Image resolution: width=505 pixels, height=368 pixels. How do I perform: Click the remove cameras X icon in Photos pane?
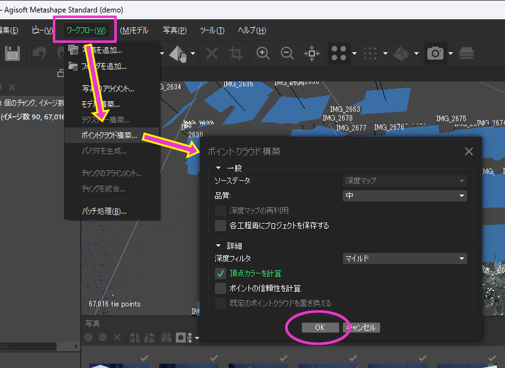[x=117, y=338]
